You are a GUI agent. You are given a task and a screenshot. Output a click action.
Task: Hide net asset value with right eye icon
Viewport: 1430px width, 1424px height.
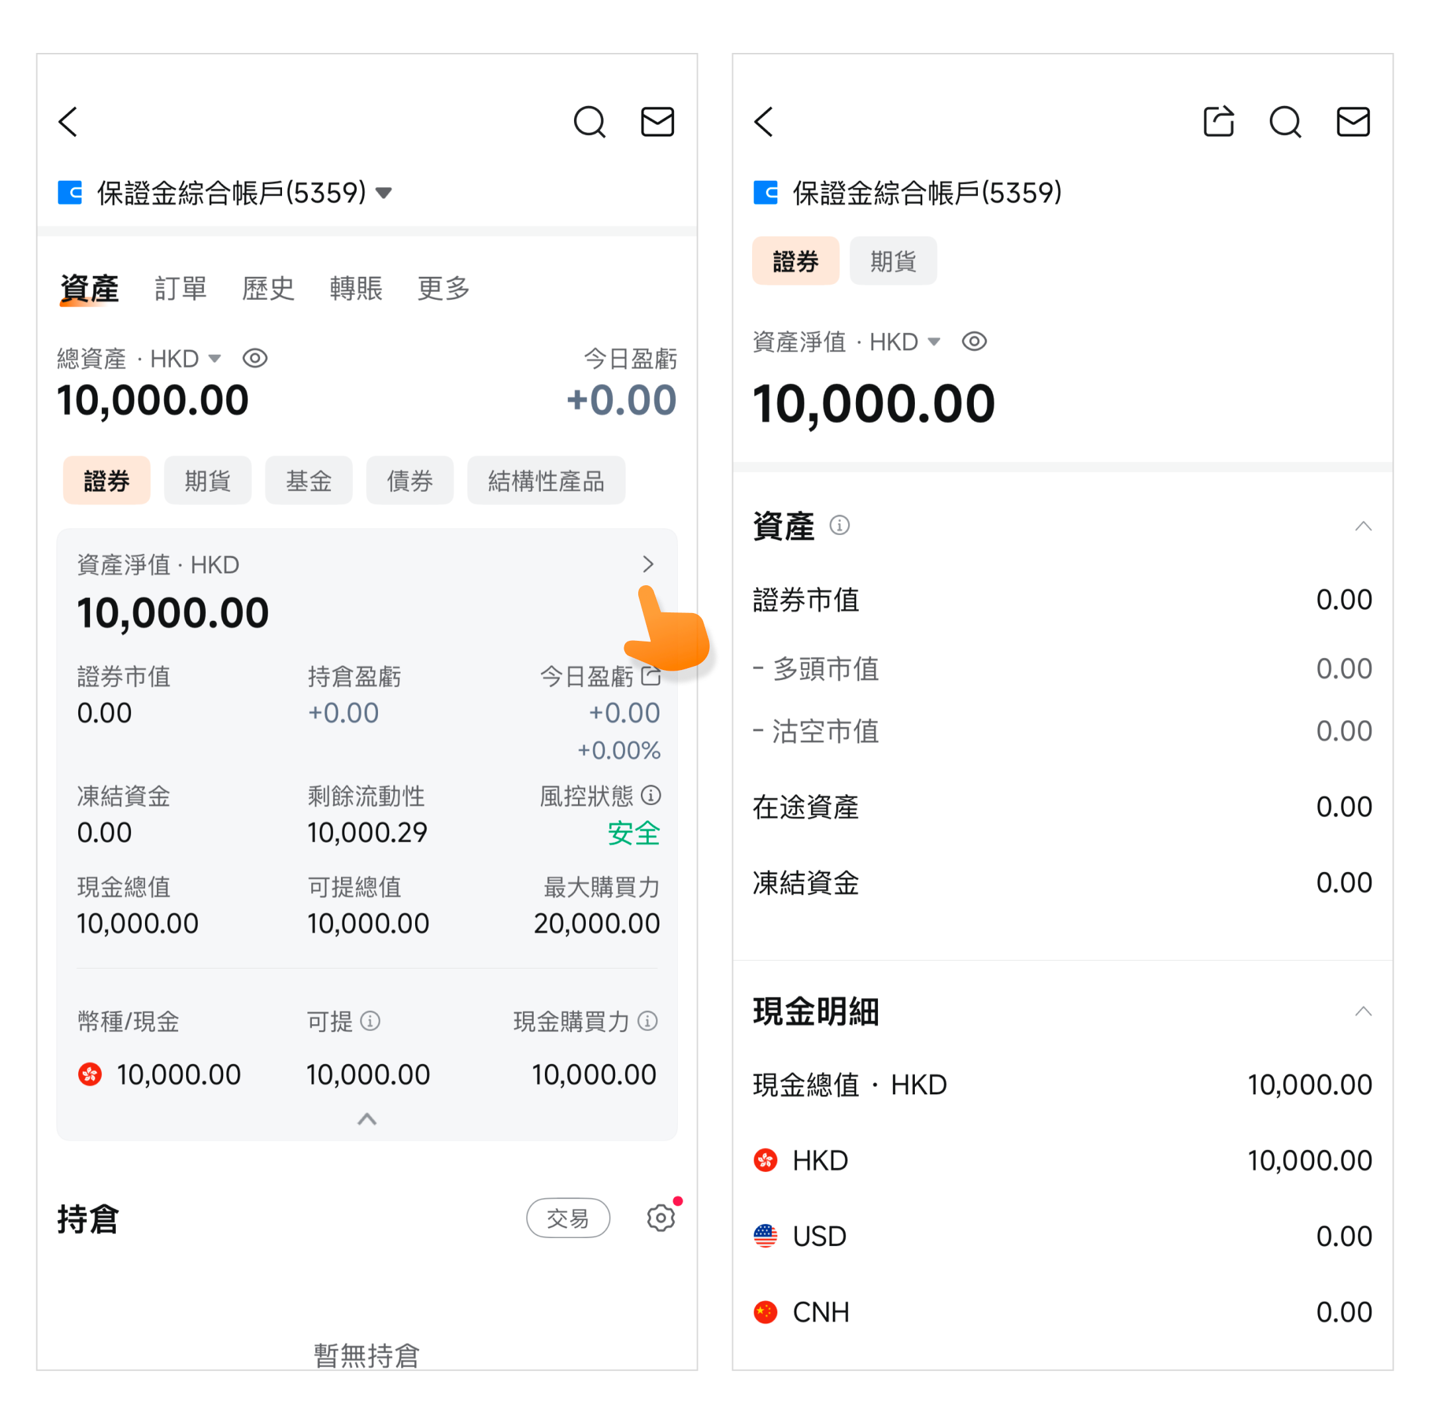coord(974,342)
